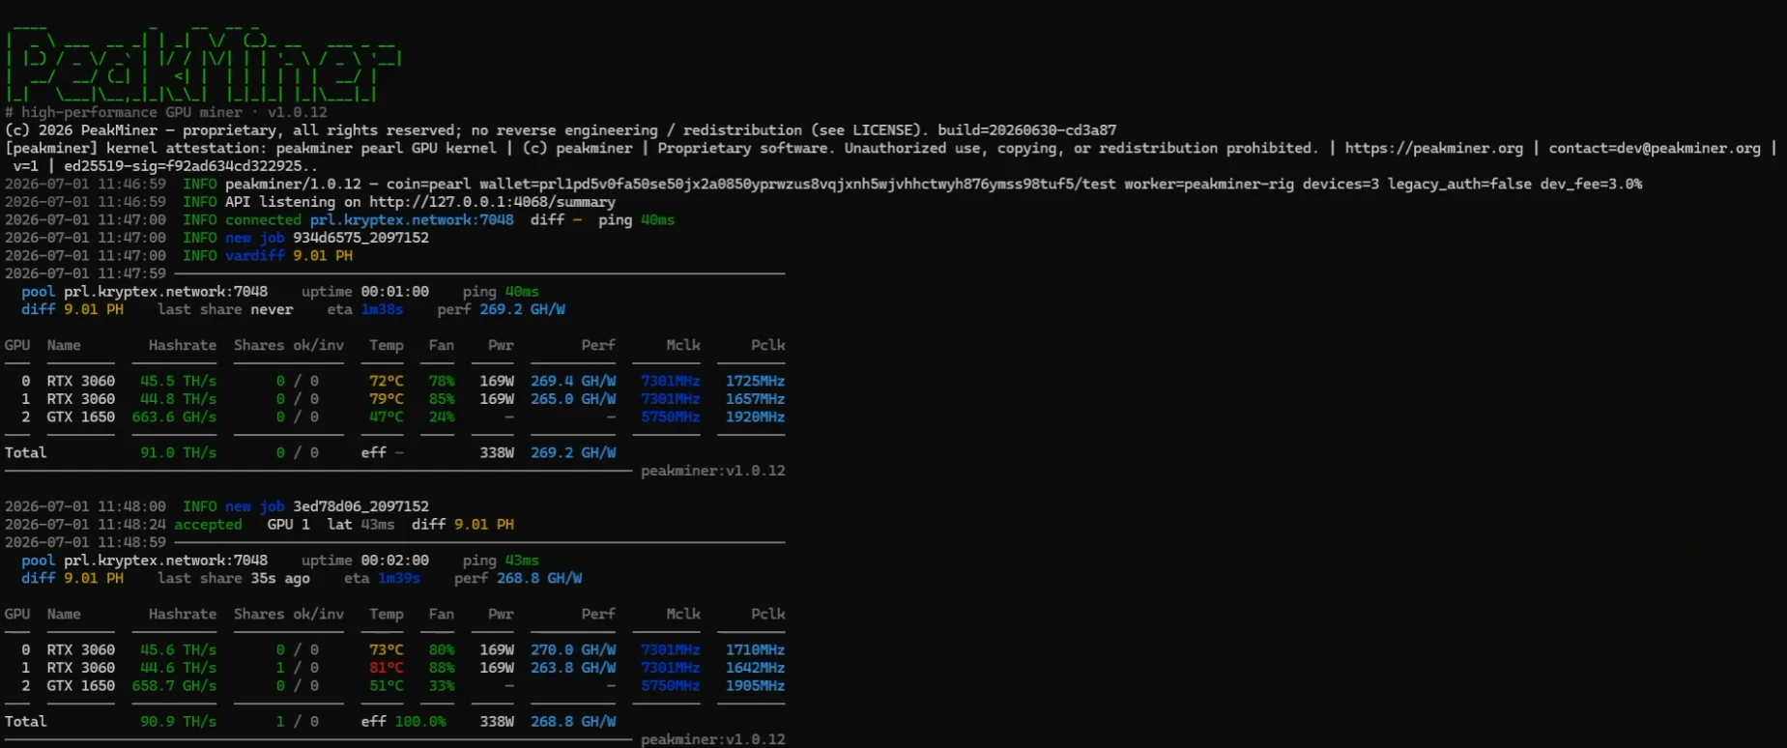Screen dimensions: 1787x748
Task: Click the 1657MHz Pclk value
Action: coord(755,399)
